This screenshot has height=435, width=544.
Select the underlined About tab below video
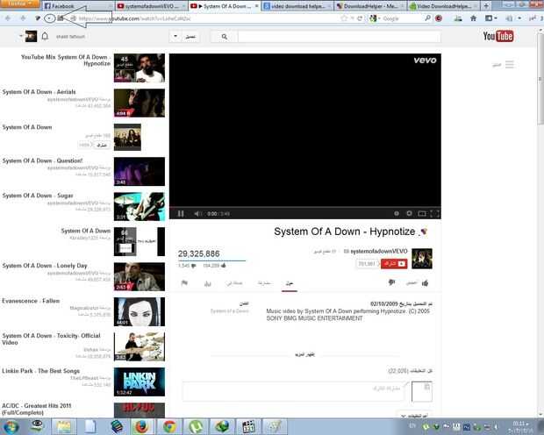coord(290,284)
